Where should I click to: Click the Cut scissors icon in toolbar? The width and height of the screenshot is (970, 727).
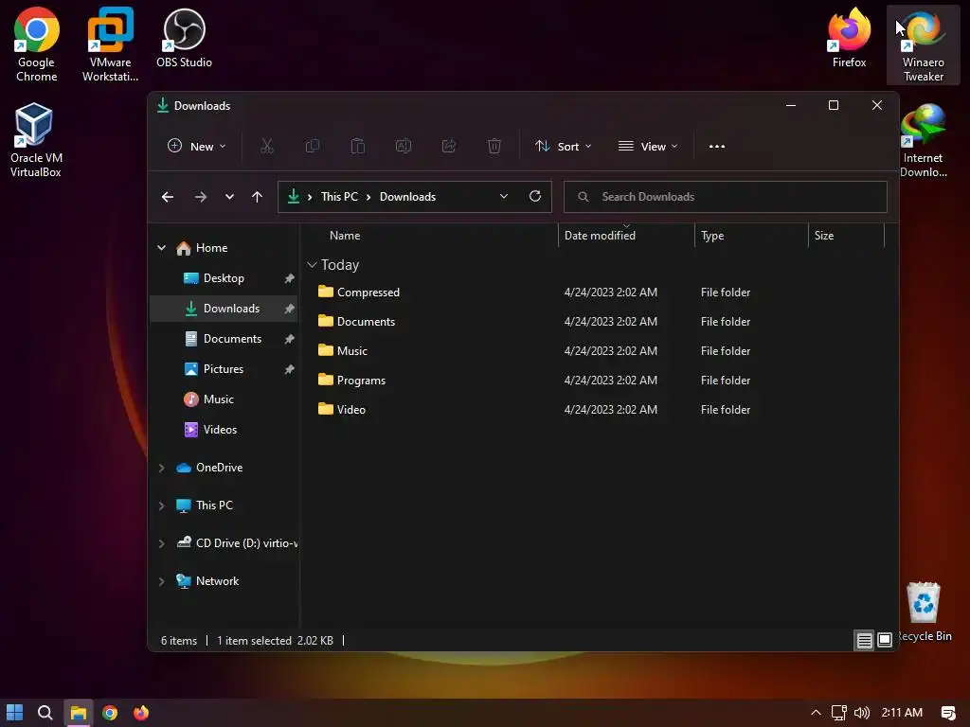tap(266, 146)
